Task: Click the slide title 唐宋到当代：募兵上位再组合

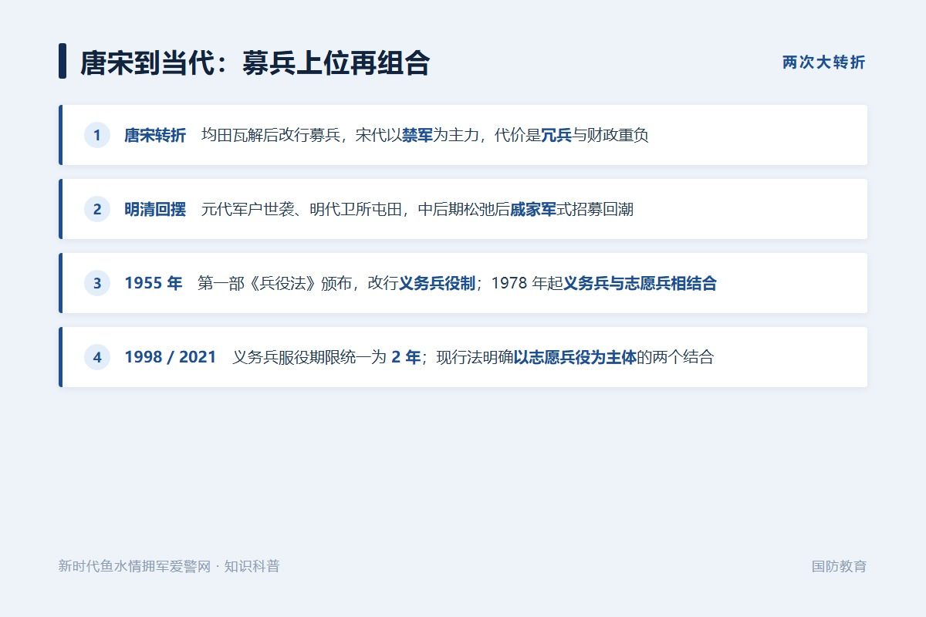Action: pyautogui.click(x=255, y=62)
